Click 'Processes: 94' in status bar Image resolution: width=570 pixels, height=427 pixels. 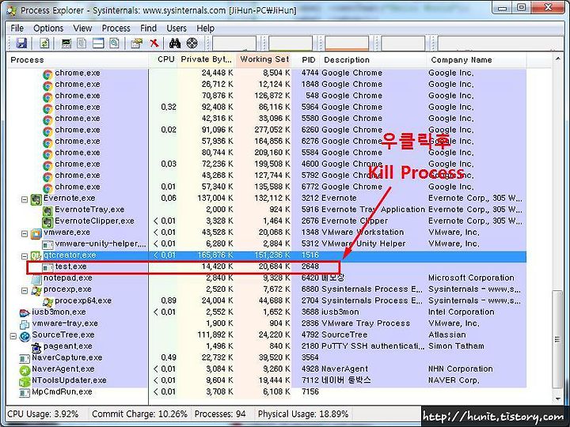point(220,414)
